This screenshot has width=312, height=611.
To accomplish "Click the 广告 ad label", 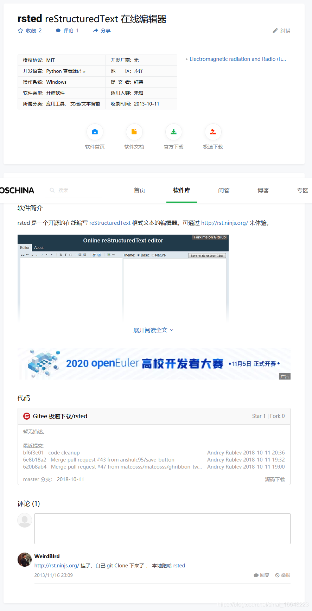I will click(x=285, y=376).
